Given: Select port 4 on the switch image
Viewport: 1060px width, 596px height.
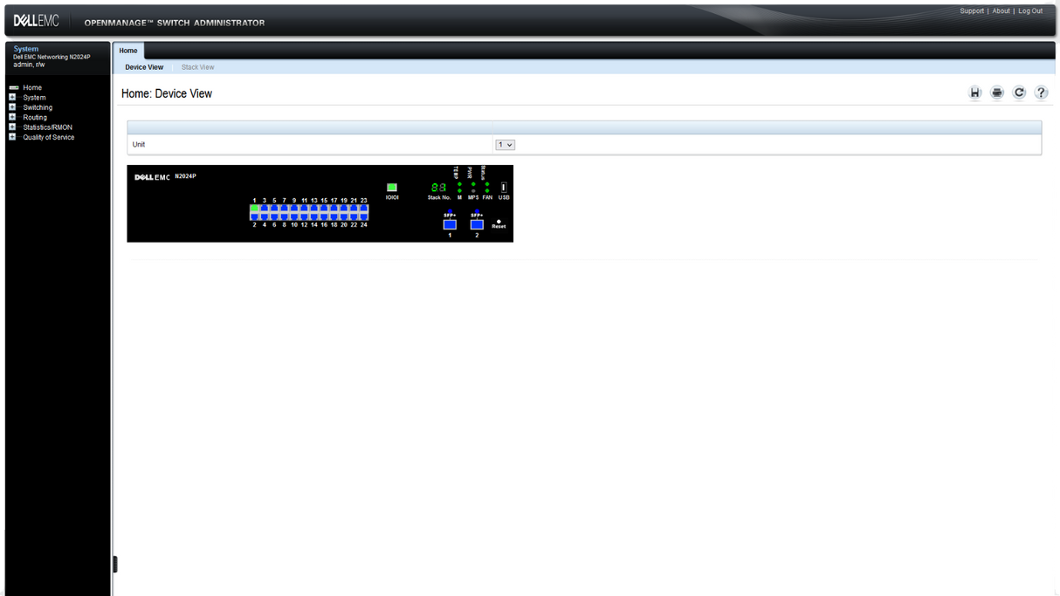Looking at the screenshot, I should (x=265, y=216).
